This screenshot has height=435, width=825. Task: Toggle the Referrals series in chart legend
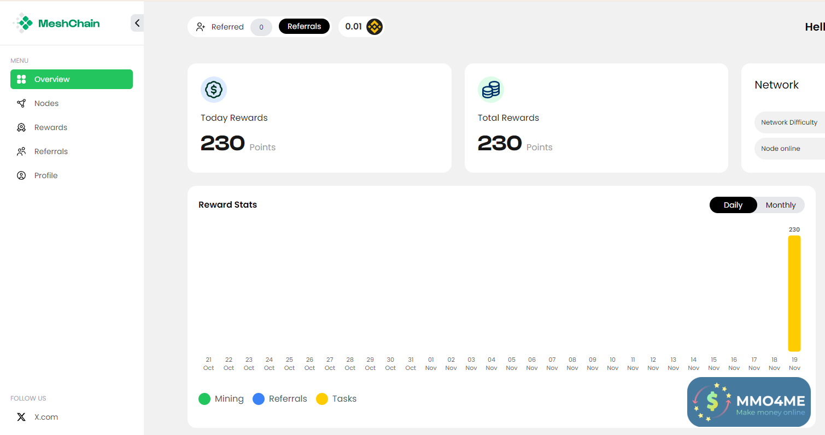coord(280,399)
